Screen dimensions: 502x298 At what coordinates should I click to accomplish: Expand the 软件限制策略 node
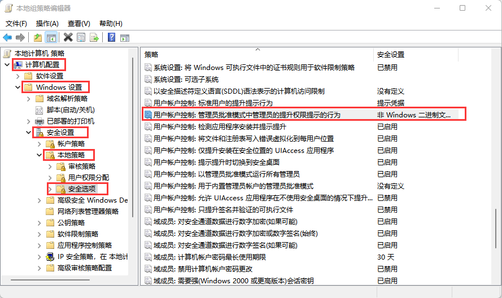coord(40,234)
